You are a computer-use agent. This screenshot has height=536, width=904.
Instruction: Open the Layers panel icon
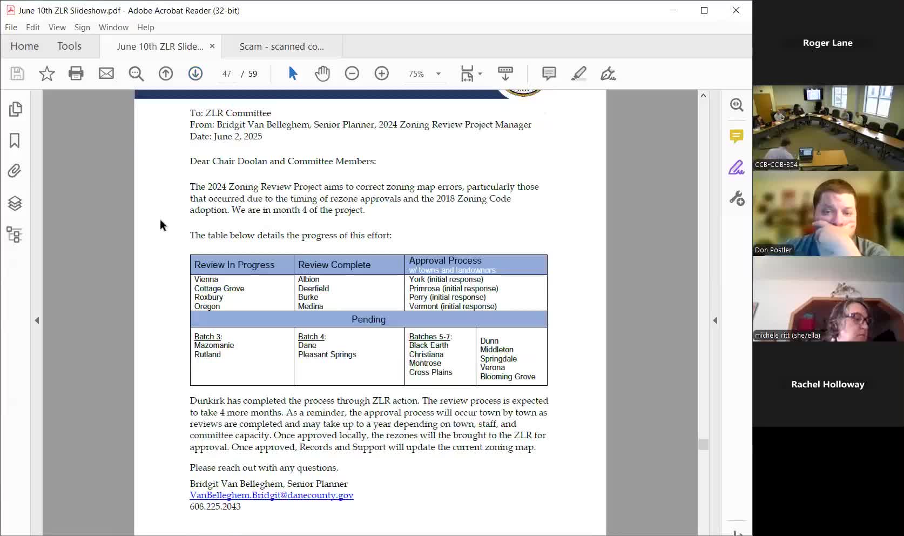coord(15,203)
